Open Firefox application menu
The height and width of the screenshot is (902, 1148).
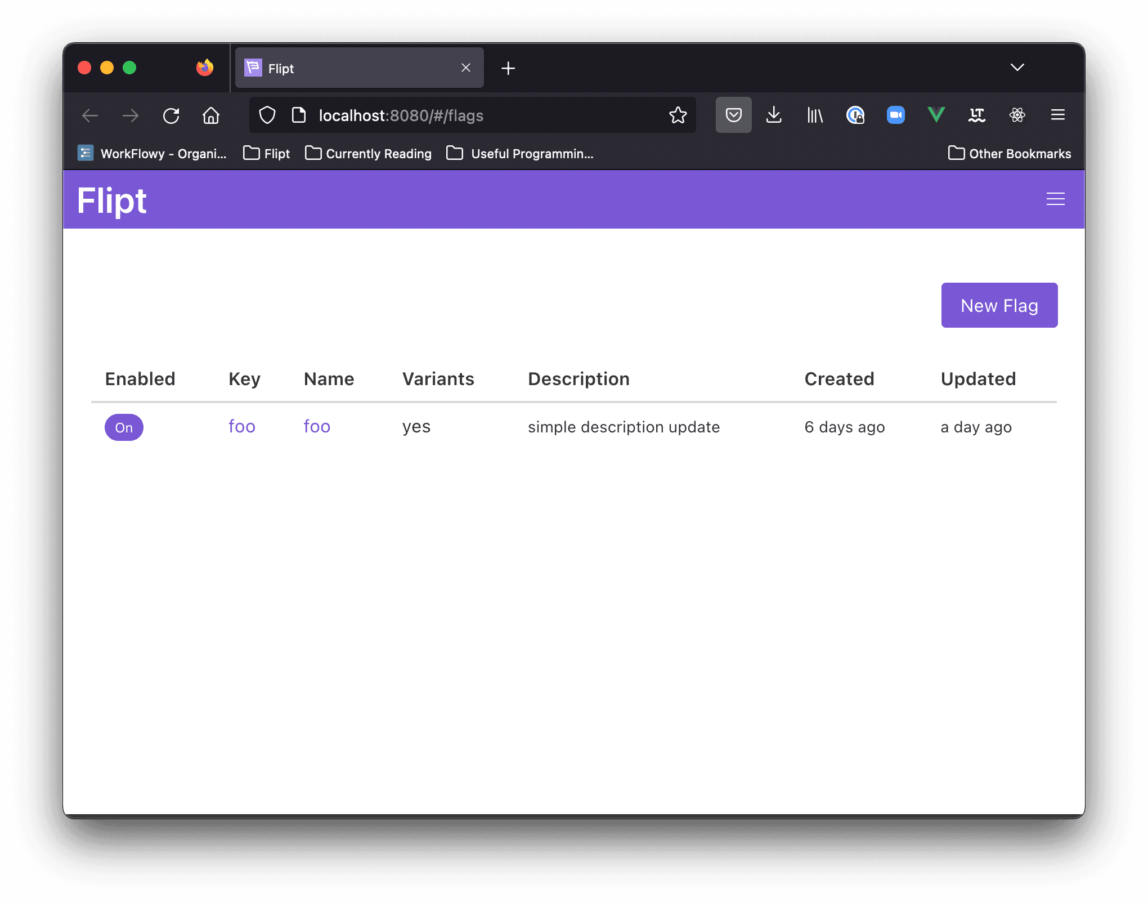tap(1057, 115)
